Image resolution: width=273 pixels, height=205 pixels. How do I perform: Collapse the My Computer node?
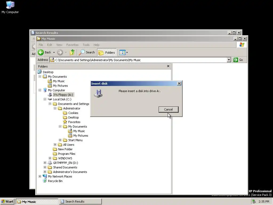(x=40, y=90)
